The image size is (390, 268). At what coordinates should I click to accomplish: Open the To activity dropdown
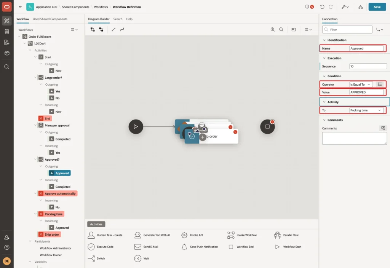[366, 110]
